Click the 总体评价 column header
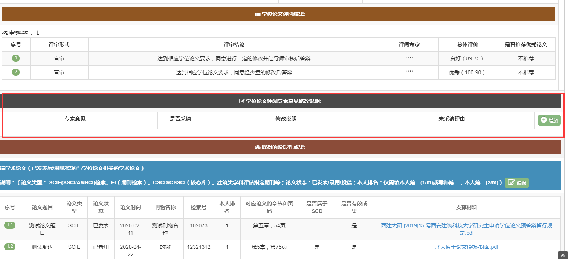 [x=467, y=44]
